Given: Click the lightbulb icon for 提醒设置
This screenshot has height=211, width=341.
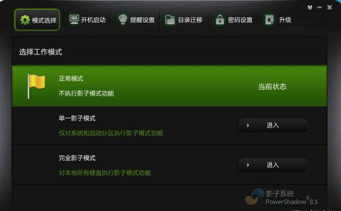Looking at the screenshot, I should (x=123, y=19).
